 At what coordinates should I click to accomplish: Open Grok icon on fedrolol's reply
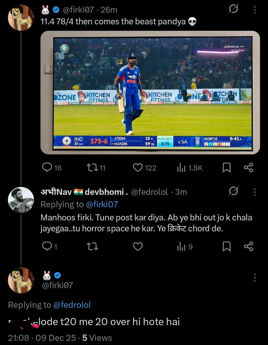coord(233,192)
